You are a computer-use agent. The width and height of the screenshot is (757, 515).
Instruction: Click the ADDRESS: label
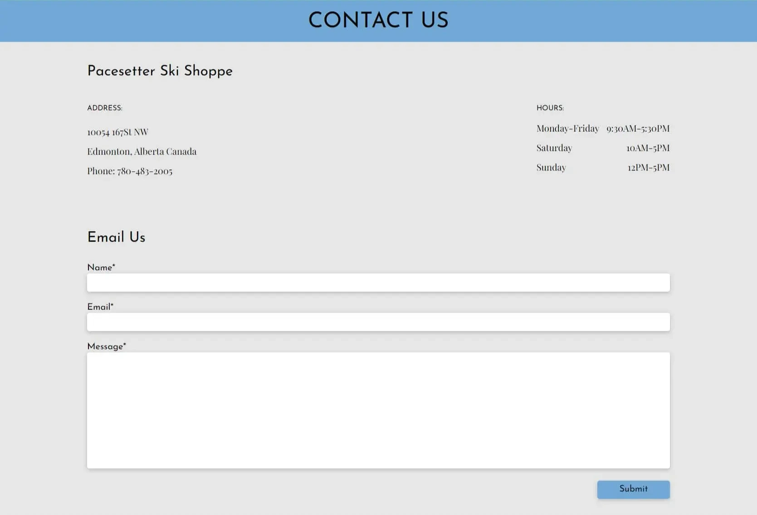[x=105, y=108]
